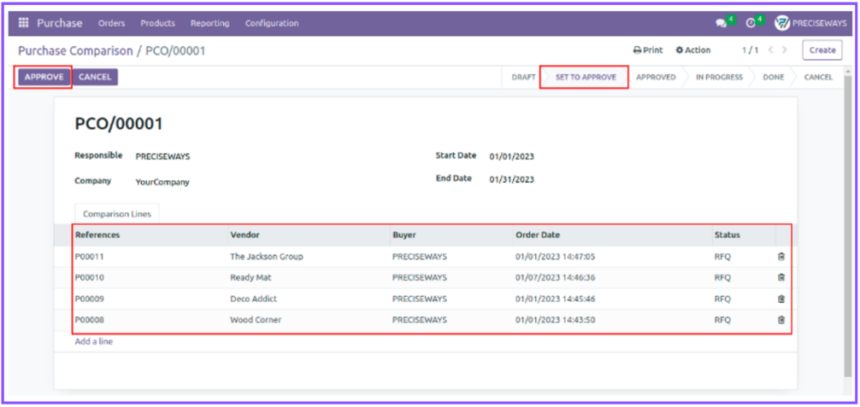
Task: Delete the P00010 Ready Mat line
Action: point(780,277)
